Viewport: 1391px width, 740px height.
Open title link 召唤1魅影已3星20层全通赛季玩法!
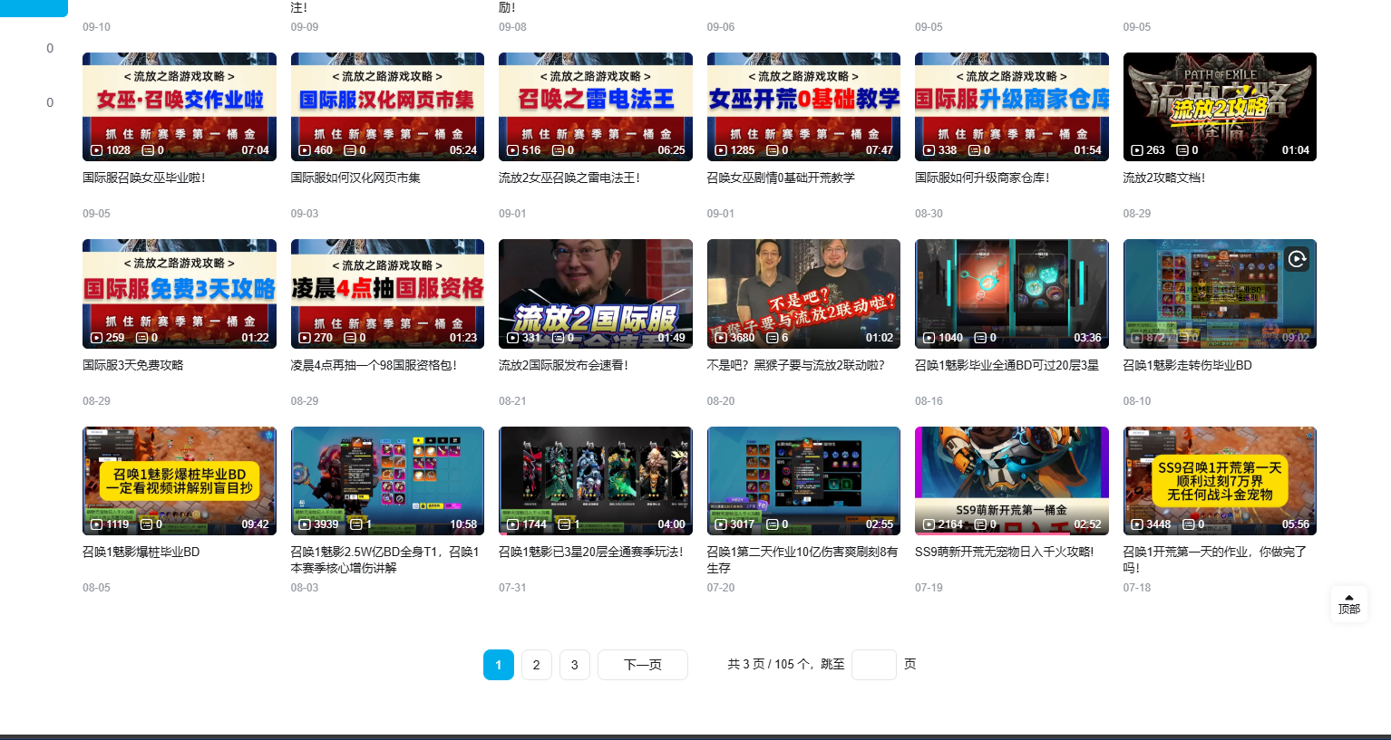(x=591, y=552)
